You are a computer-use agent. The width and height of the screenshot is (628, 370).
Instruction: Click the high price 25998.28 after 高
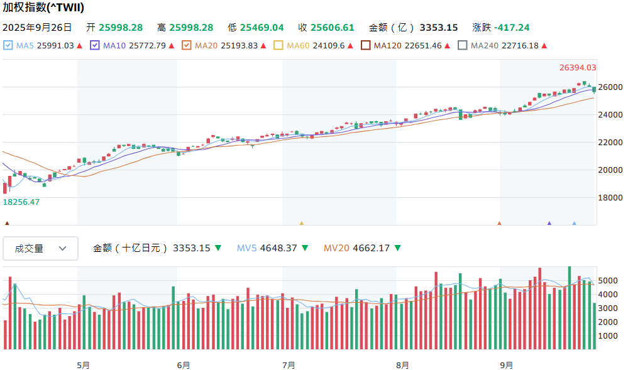point(191,27)
